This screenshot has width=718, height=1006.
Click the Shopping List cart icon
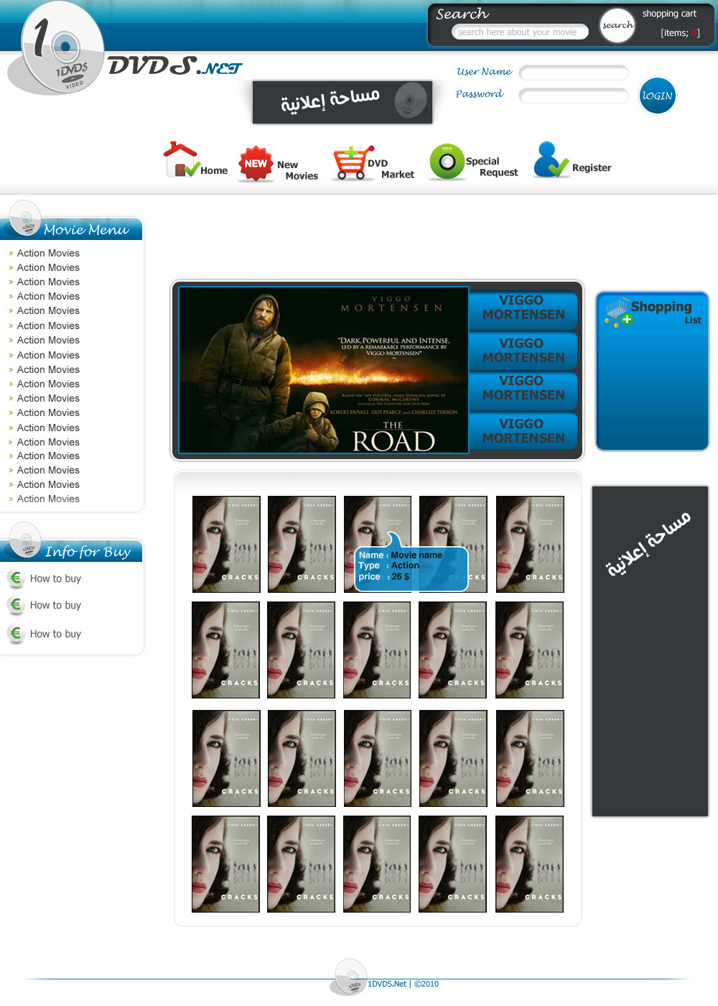617,312
